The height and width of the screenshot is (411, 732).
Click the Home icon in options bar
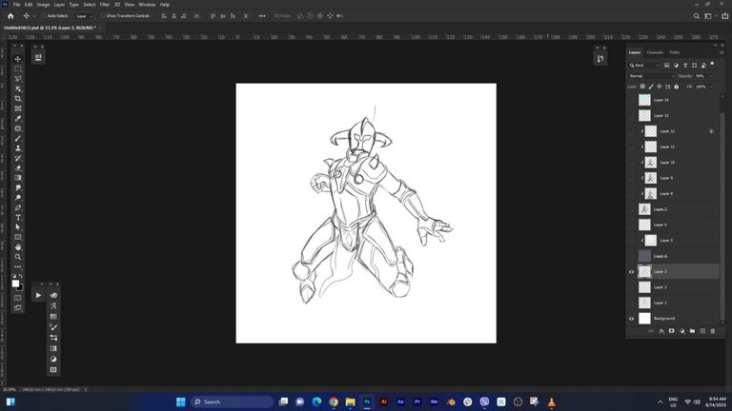coord(10,16)
